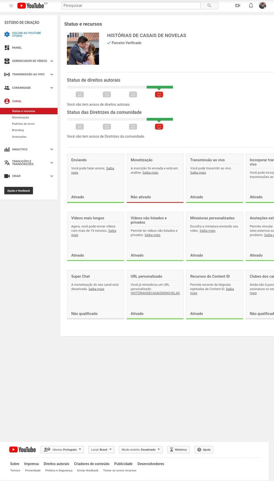This screenshot has width=274, height=481.
Task: Expand Transmissão ao vivo section
Action: pyautogui.click(x=52, y=74)
